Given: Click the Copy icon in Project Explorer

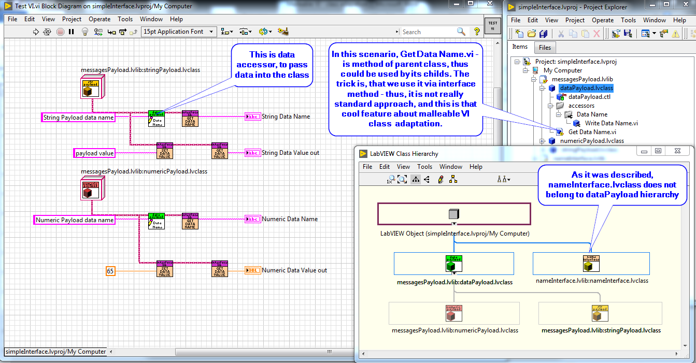Looking at the screenshot, I should [x=573, y=34].
